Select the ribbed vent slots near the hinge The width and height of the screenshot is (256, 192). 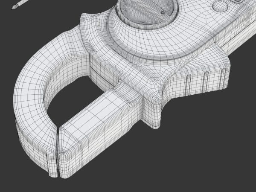tap(89, 47)
